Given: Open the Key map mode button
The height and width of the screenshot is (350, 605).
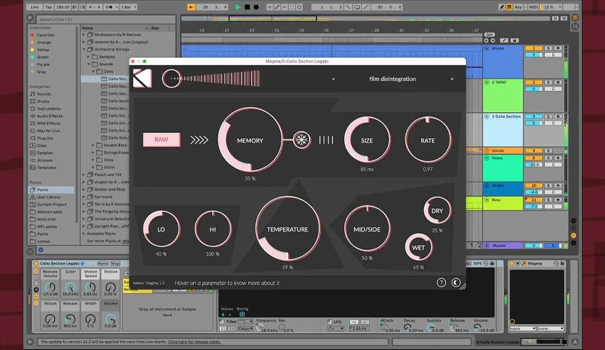Looking at the screenshot, I should (518, 7).
